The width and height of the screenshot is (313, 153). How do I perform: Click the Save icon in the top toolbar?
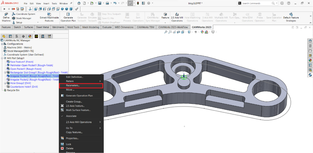(x=100, y=3)
